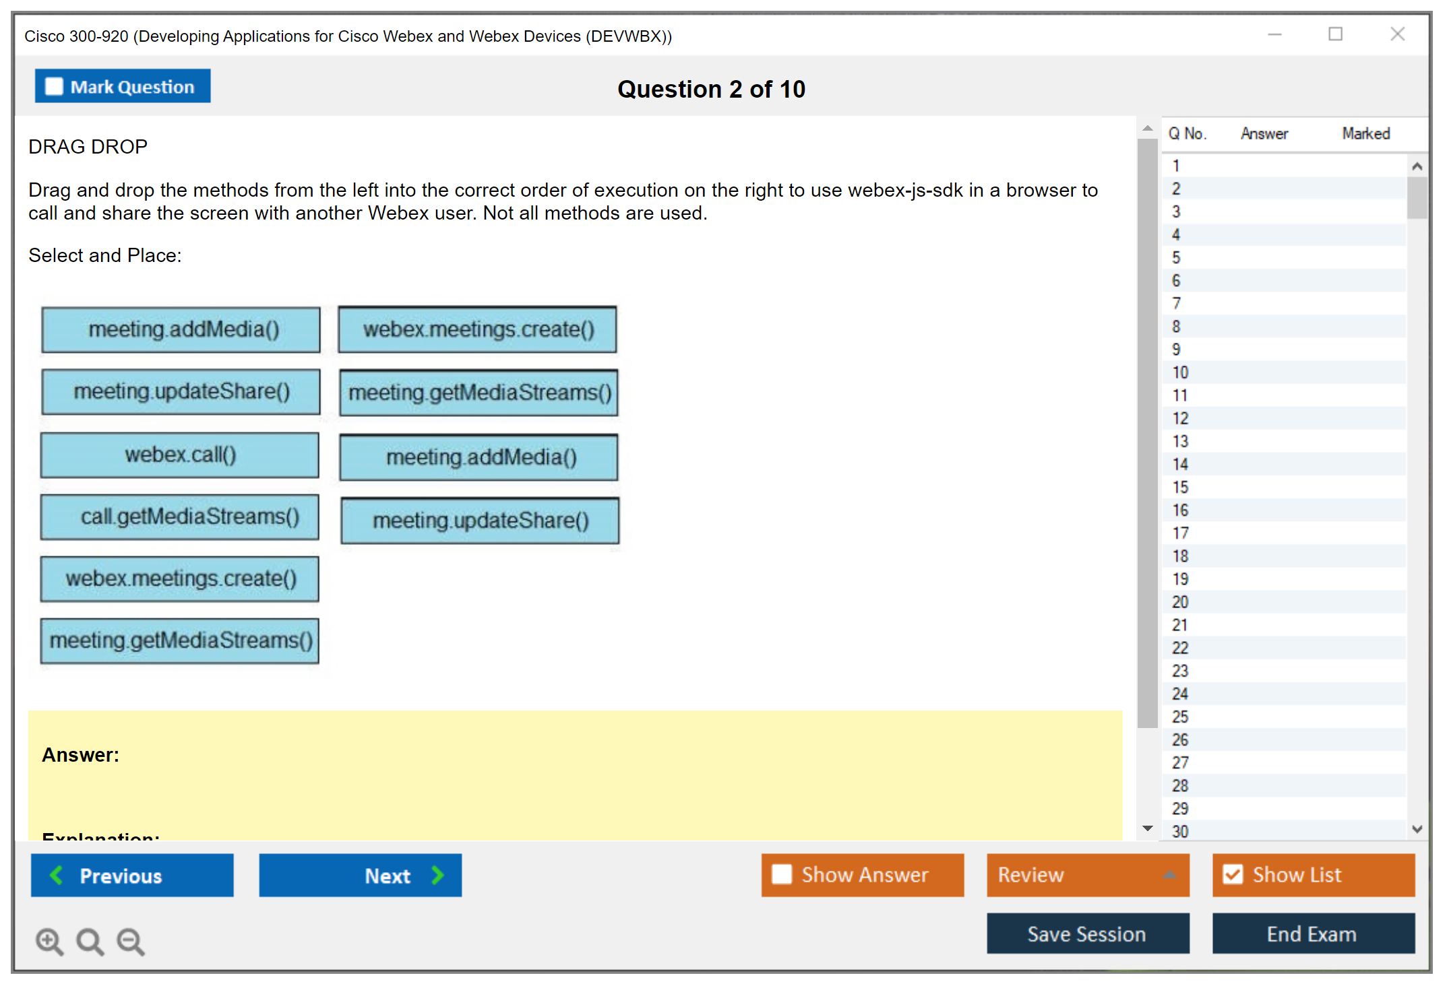1449x990 pixels.
Task: Click the question list scroll-down arrow
Action: click(1417, 829)
